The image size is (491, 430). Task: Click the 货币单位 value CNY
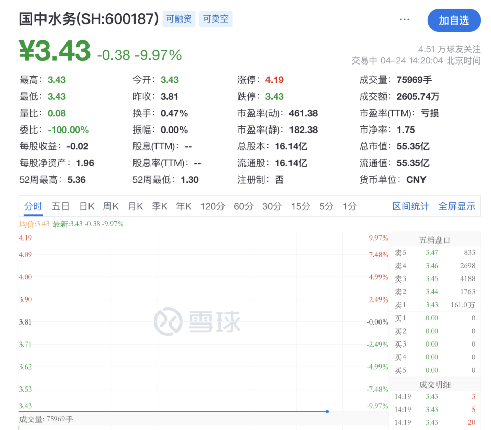(416, 180)
